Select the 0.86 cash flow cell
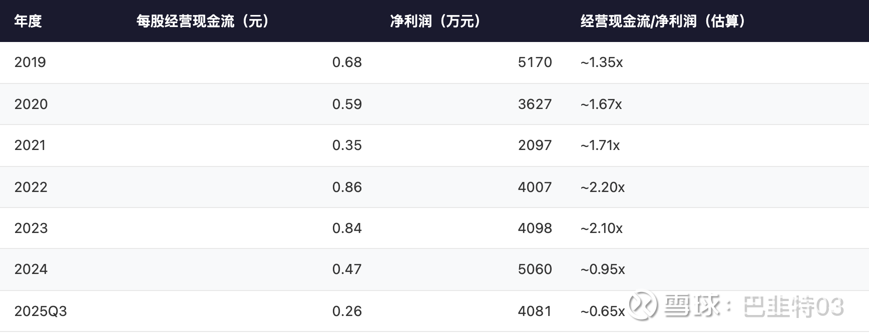The height and width of the screenshot is (333, 869). (x=347, y=187)
